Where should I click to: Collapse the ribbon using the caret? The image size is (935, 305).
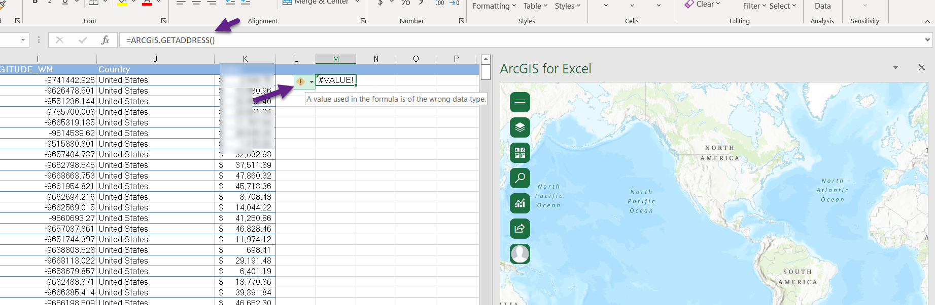click(927, 21)
